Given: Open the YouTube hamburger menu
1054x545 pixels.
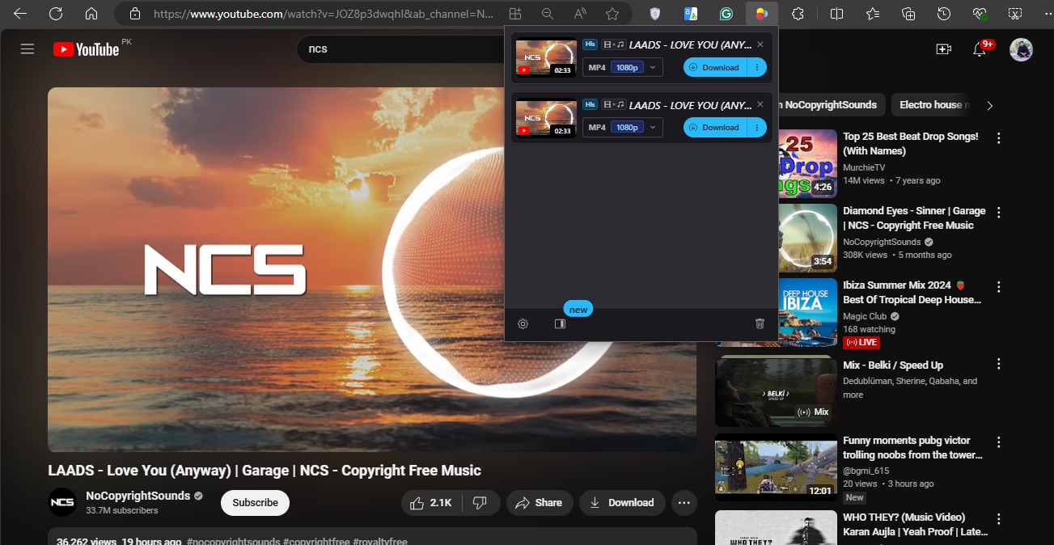Looking at the screenshot, I should (x=27, y=49).
